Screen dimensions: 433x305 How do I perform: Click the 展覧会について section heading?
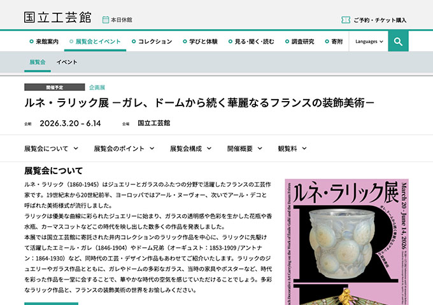click(x=53, y=171)
